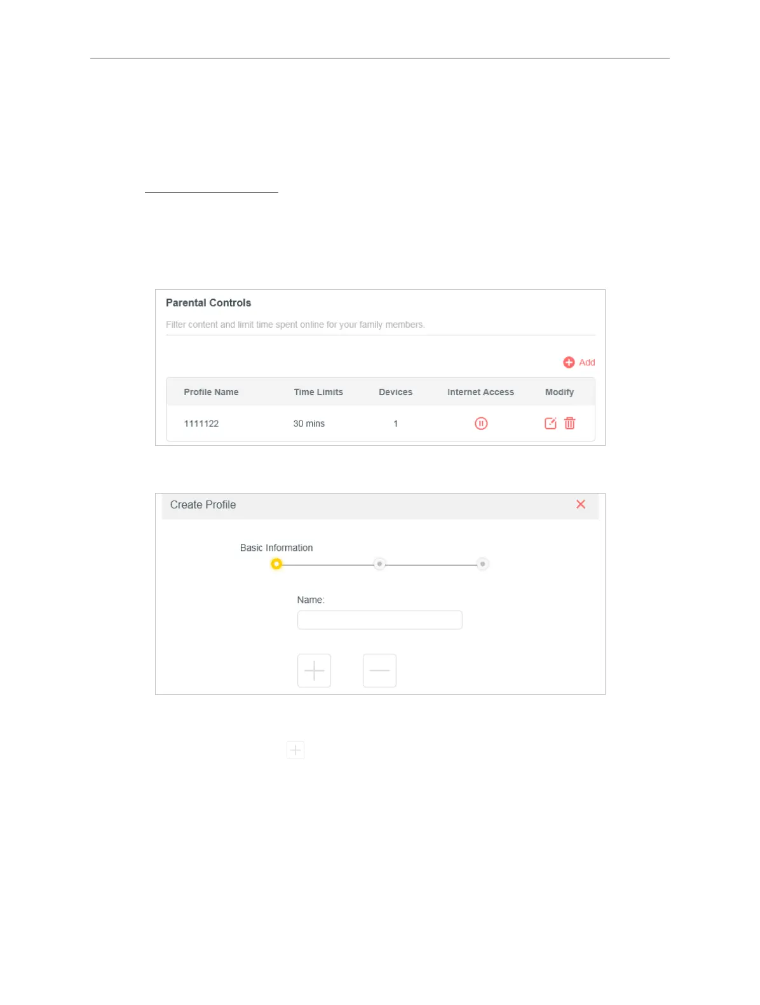This screenshot has height=1005, width=760.
Task: Click the Modify column header
Action: coord(559,392)
